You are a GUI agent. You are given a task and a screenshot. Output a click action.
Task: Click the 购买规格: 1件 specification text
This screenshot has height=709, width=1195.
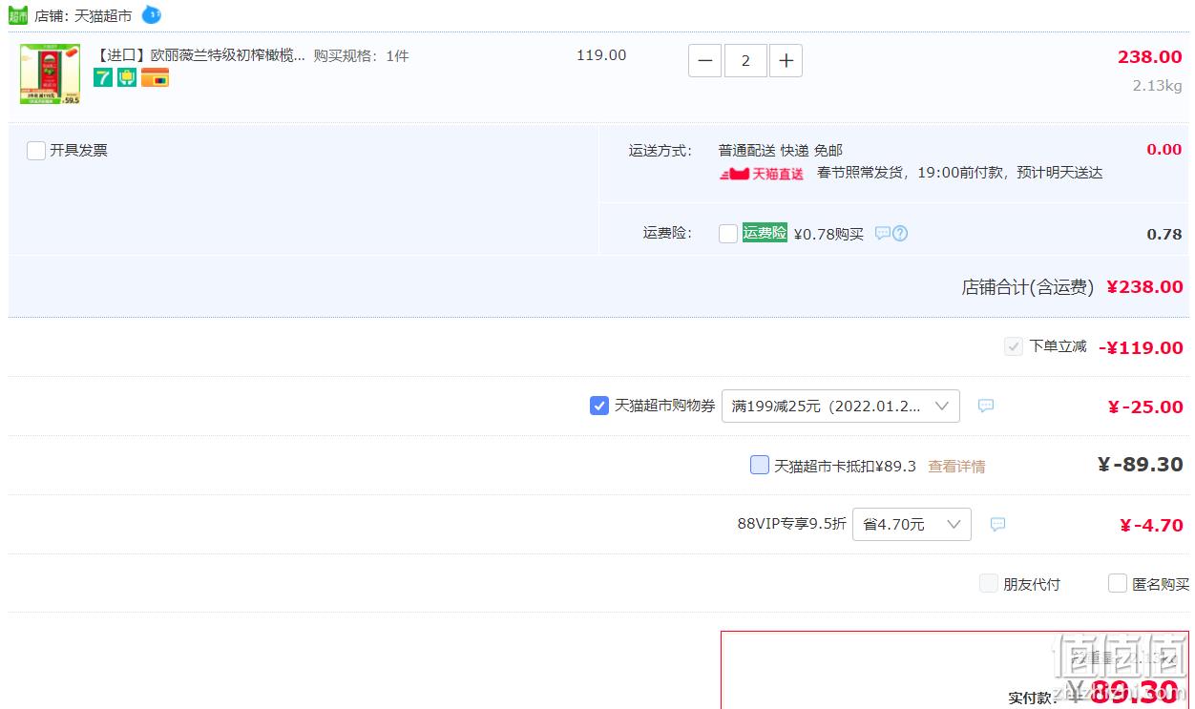coord(362,55)
